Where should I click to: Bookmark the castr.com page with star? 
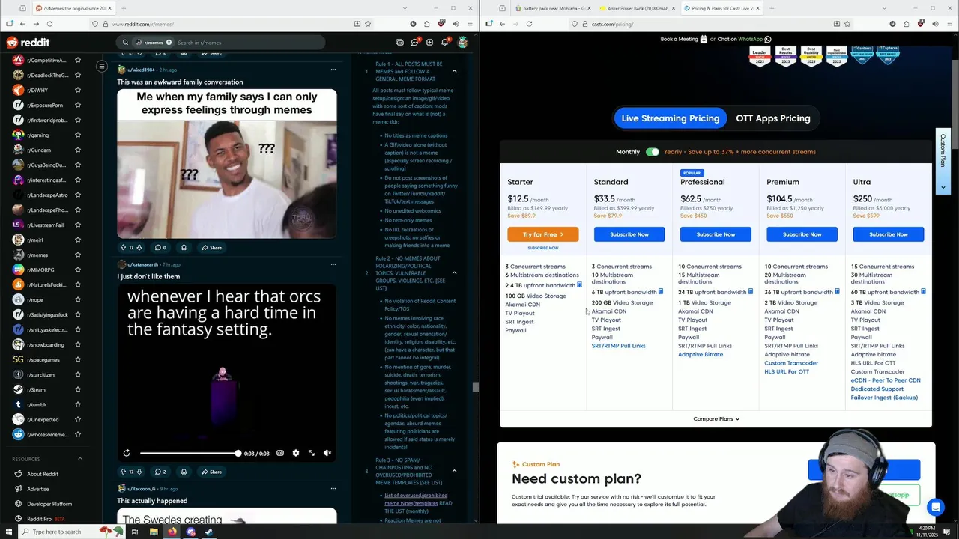[x=847, y=24]
